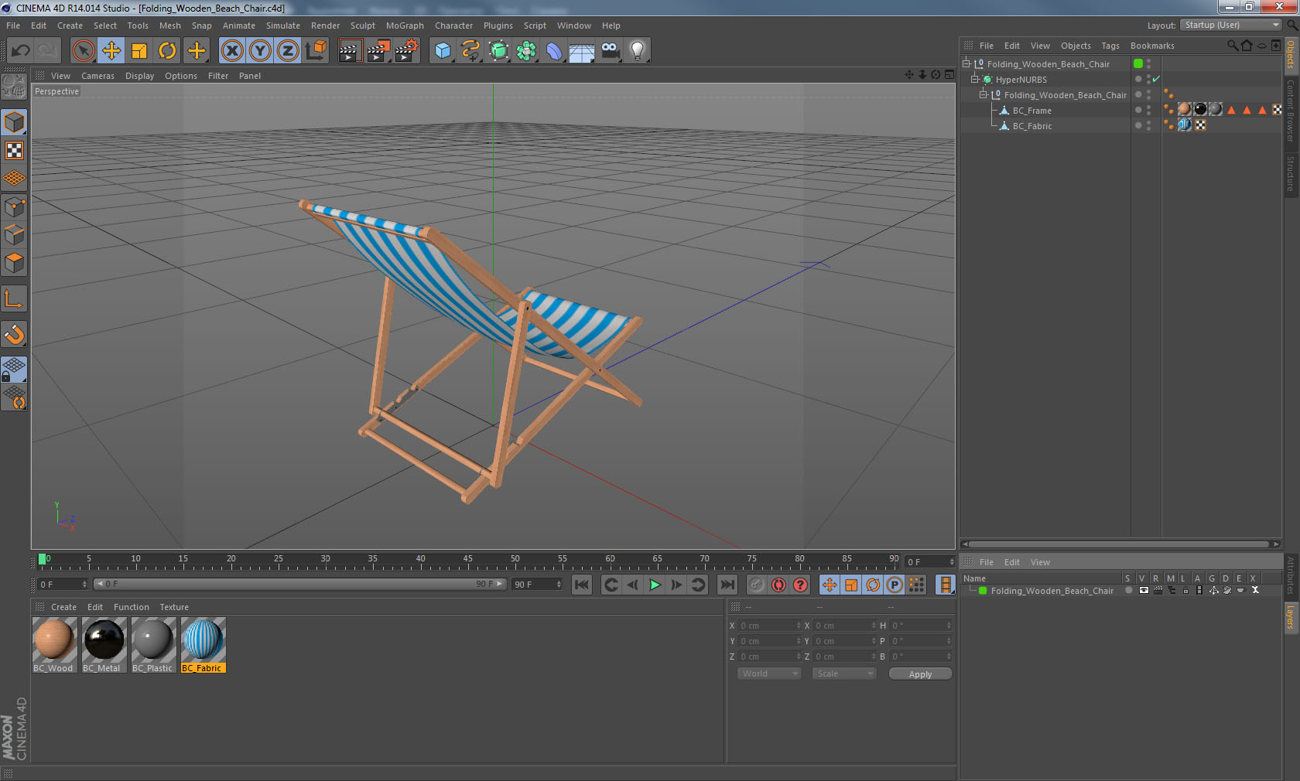Render active view clapperboard icon
This screenshot has width=1300, height=781.
[350, 51]
